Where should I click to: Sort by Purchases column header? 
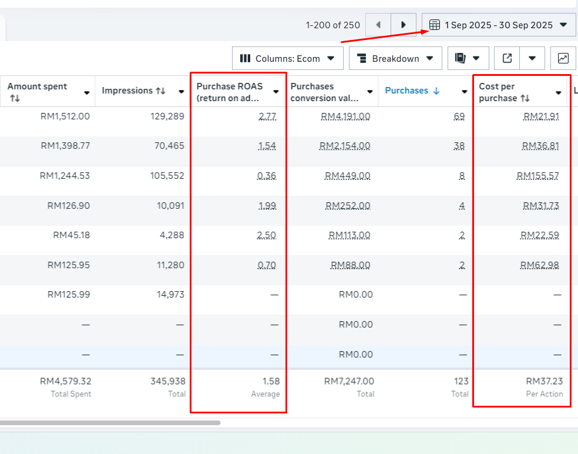click(x=412, y=91)
